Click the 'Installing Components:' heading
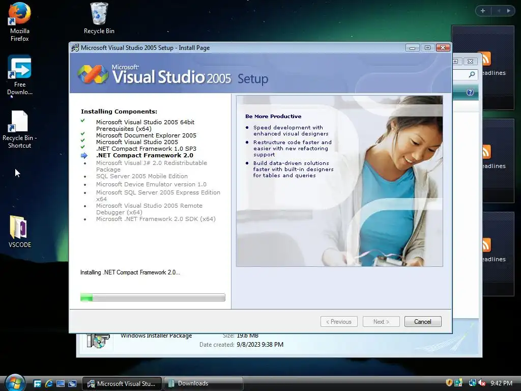The height and width of the screenshot is (391, 521). click(x=119, y=111)
